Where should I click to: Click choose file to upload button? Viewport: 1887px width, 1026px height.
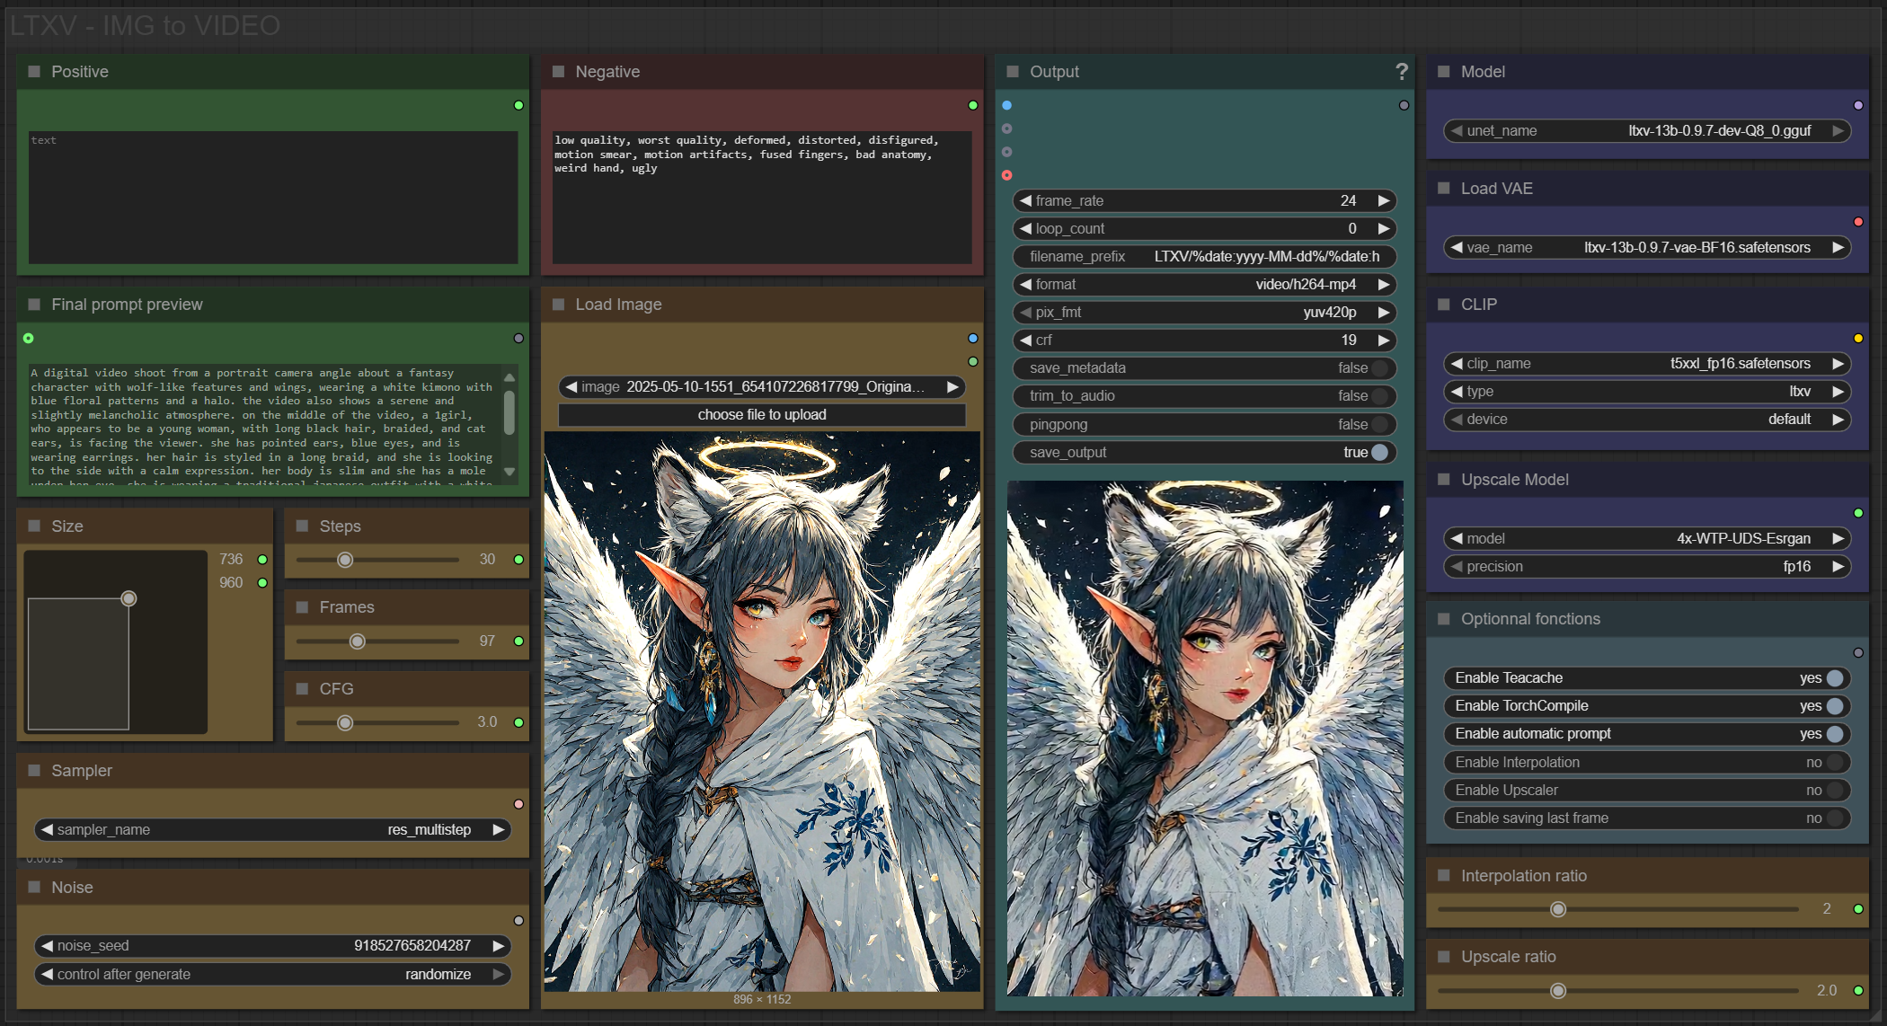pos(761,414)
